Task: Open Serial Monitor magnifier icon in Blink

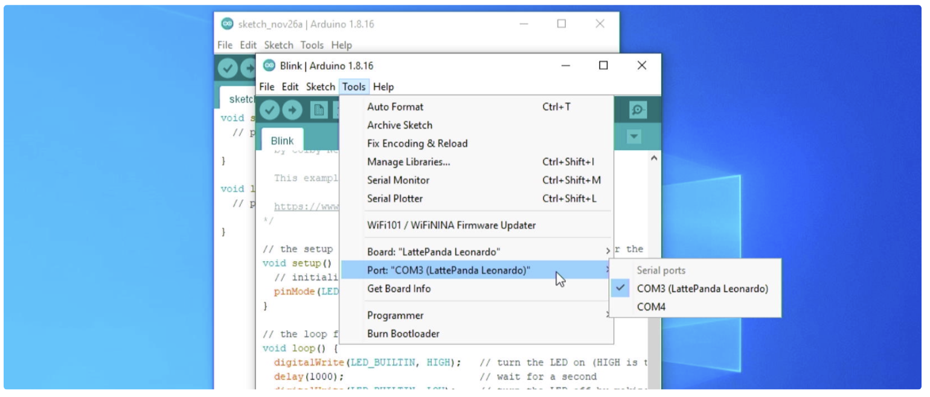Action: [638, 110]
